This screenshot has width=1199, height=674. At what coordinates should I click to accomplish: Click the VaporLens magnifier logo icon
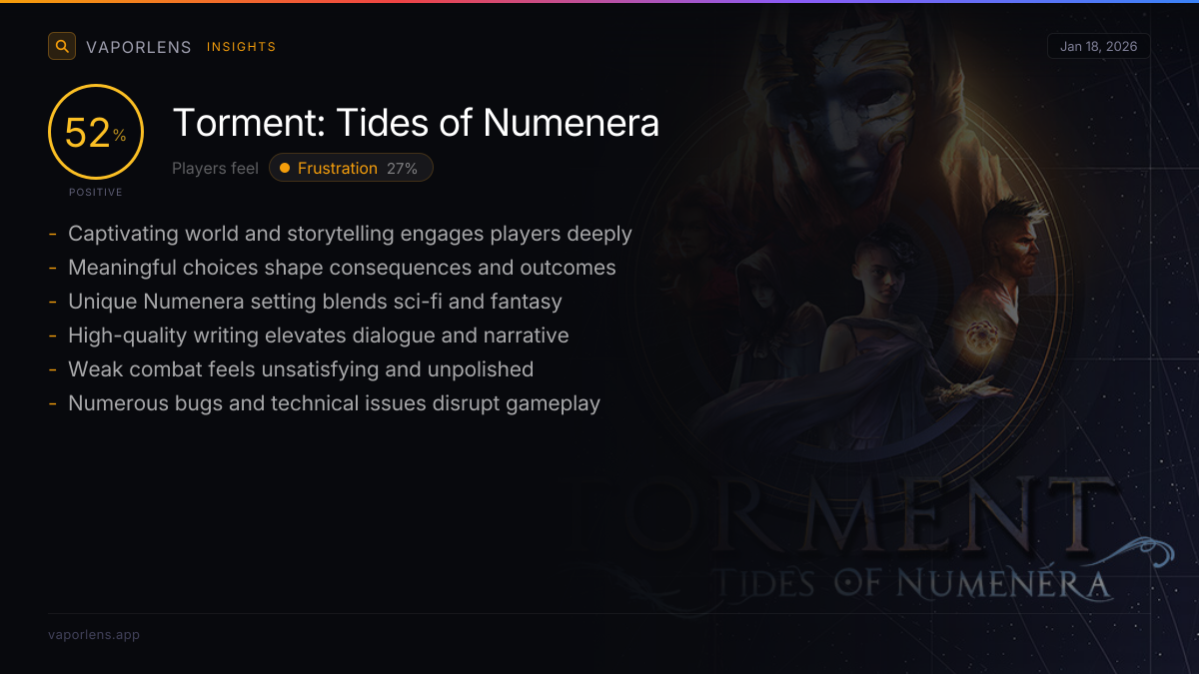tap(62, 46)
